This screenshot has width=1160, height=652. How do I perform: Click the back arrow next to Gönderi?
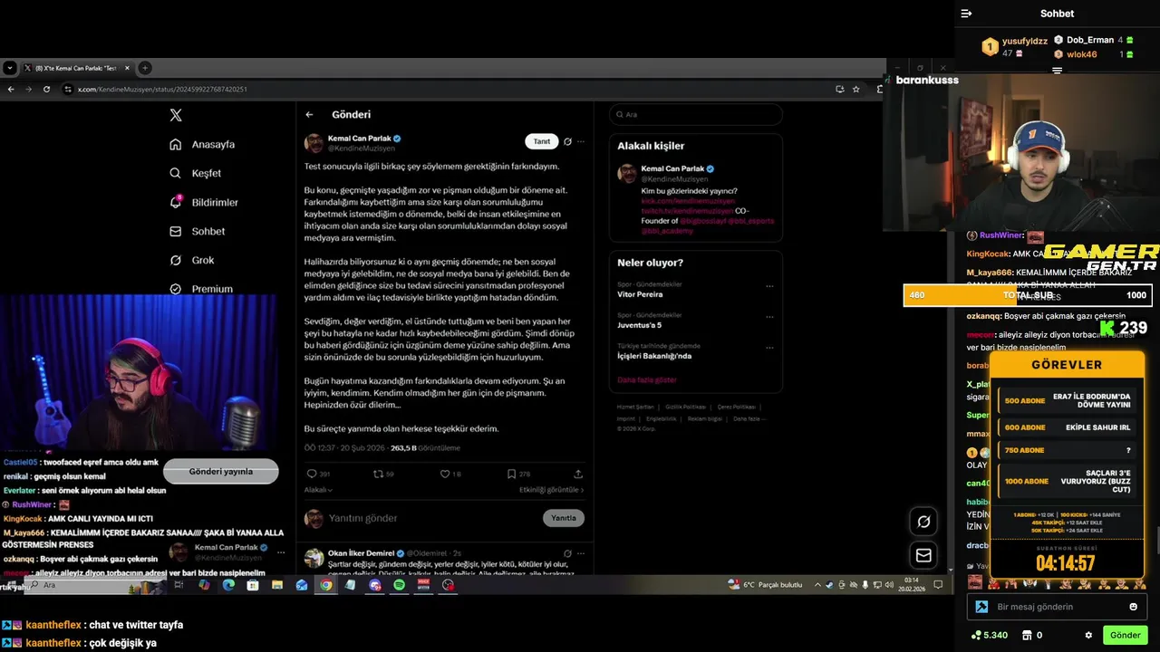(x=309, y=115)
